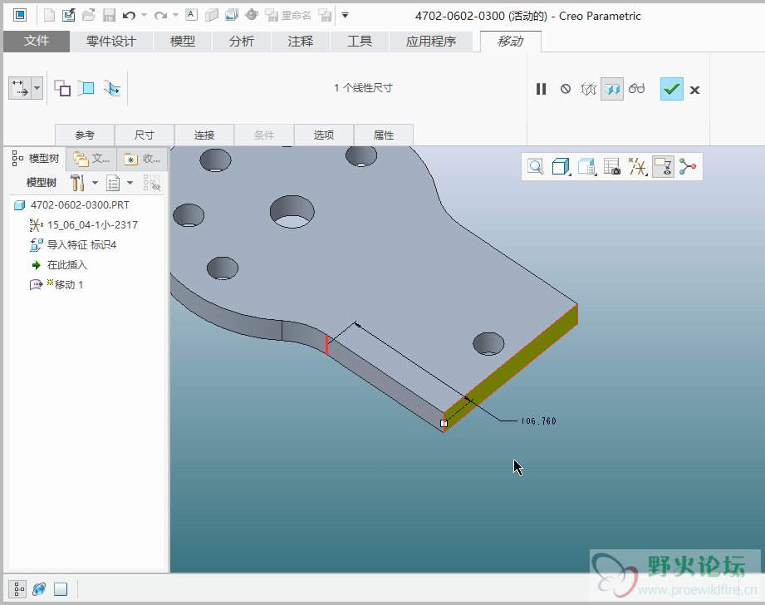Open the 连接 panel
Image resolution: width=765 pixels, height=605 pixels.
(x=204, y=135)
